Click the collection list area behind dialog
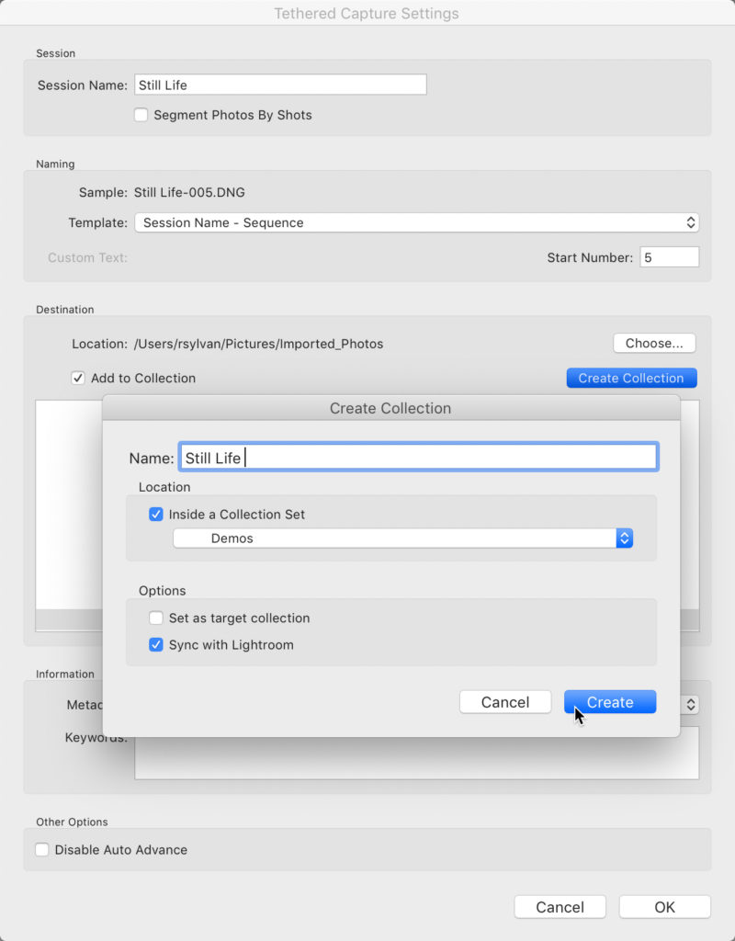The height and width of the screenshot is (941, 735). pyautogui.click(x=68, y=505)
